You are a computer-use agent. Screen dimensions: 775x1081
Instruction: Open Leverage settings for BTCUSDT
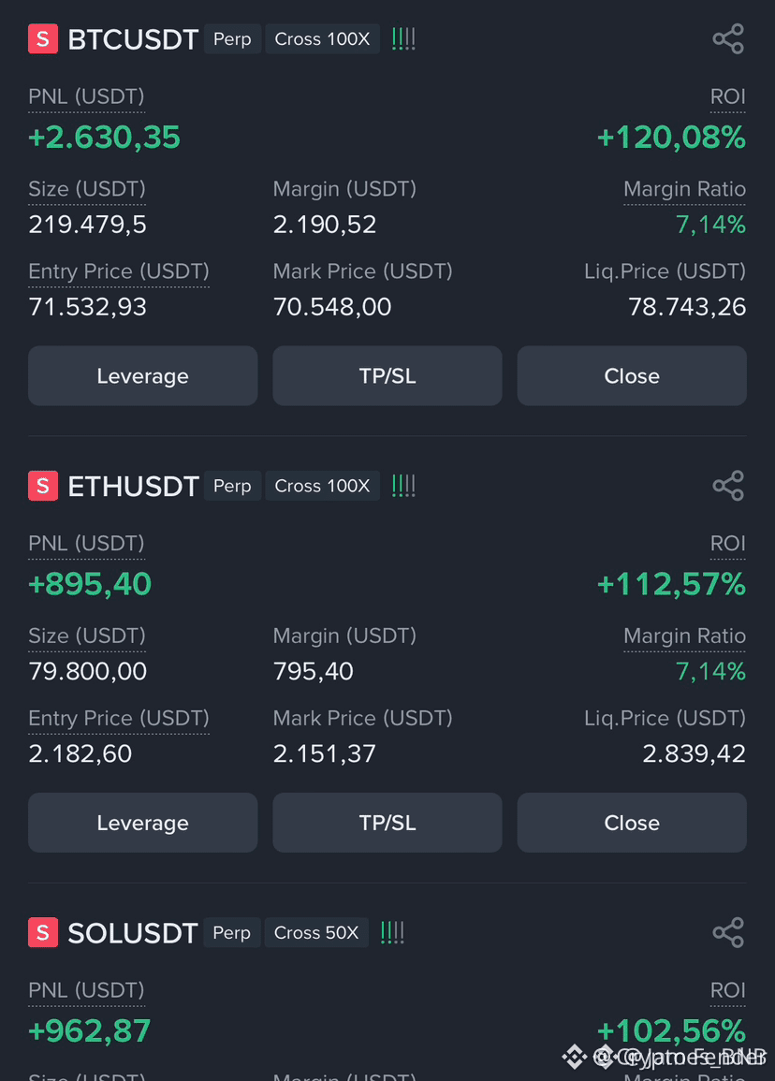pyautogui.click(x=142, y=375)
